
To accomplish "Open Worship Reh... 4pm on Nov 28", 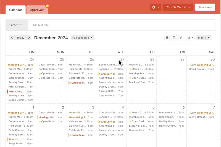I will (141, 73).
